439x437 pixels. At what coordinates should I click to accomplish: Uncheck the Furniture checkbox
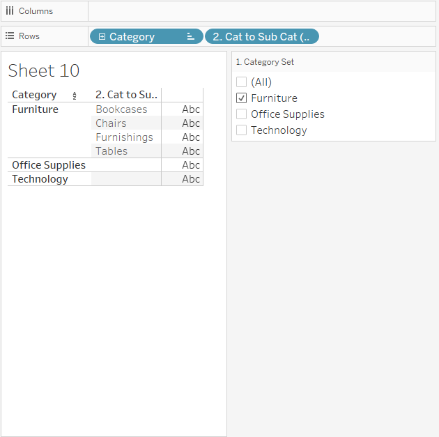click(242, 98)
